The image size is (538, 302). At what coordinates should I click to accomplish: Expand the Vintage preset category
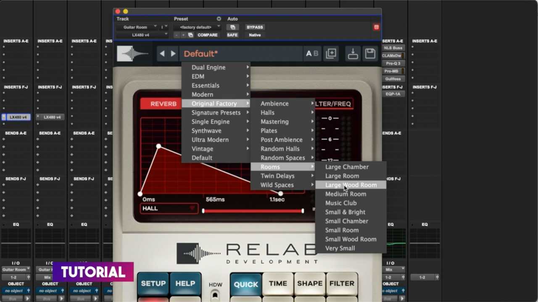click(x=202, y=148)
